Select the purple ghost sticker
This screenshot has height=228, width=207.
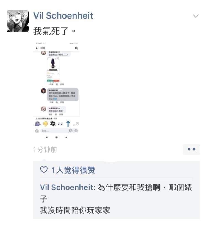38,124
